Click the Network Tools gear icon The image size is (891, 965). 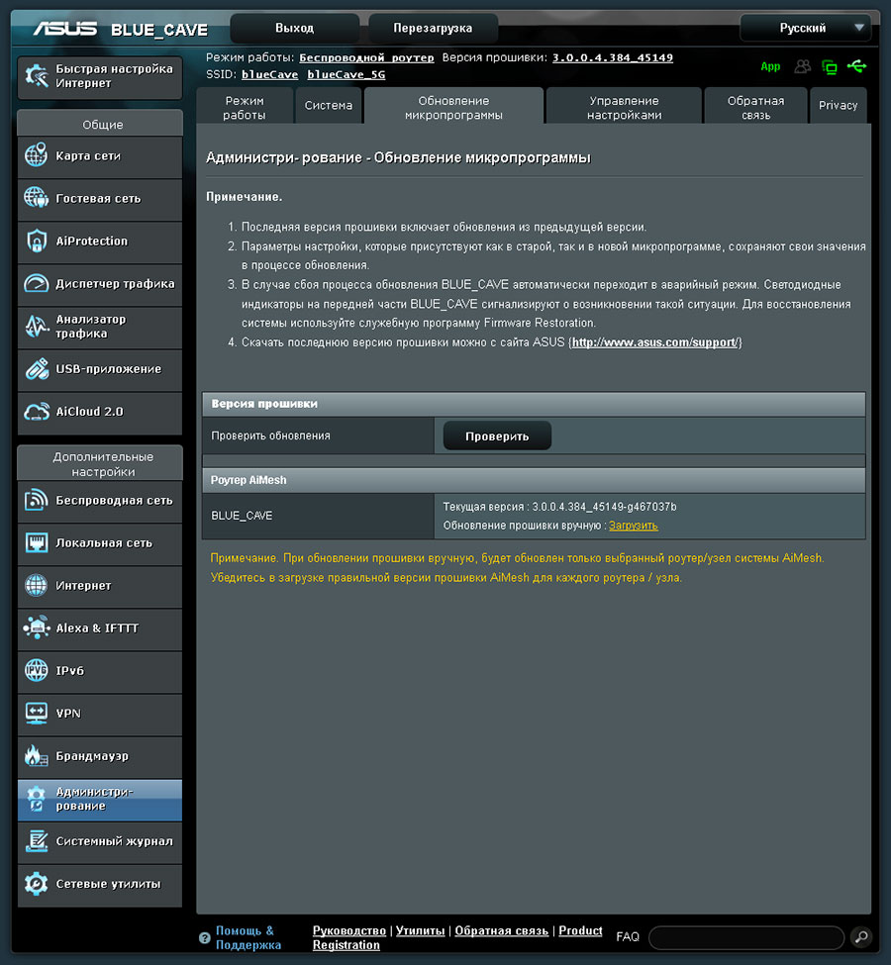pyautogui.click(x=37, y=884)
